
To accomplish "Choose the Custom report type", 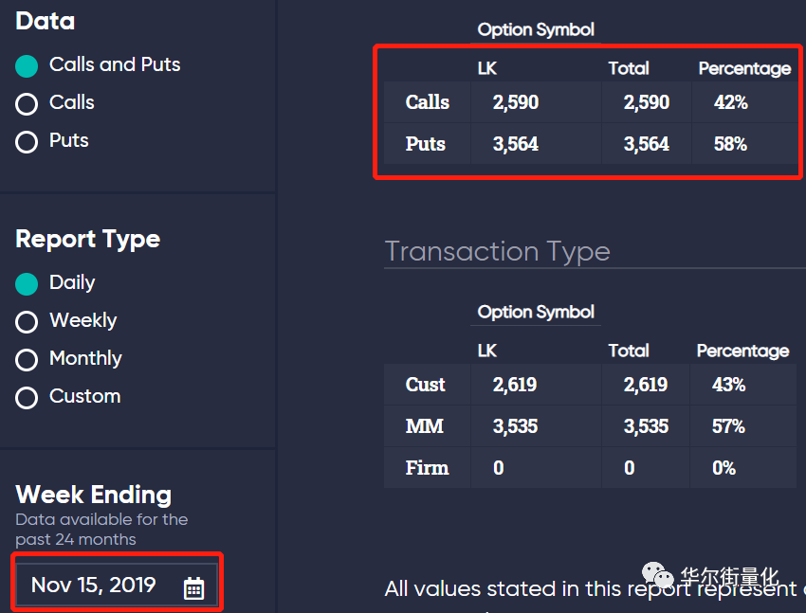I will pyautogui.click(x=27, y=398).
